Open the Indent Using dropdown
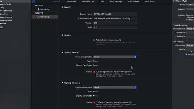 (x=190, y=45)
